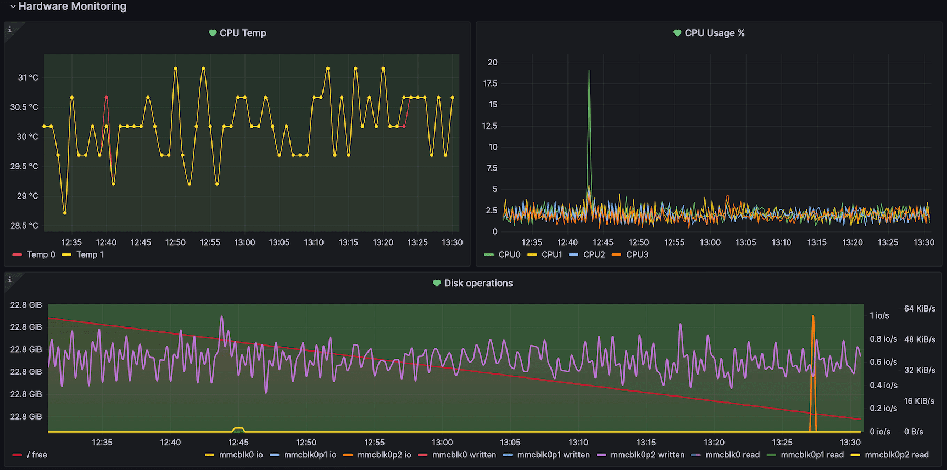Click the 32 KiB/s axis label

pos(920,370)
